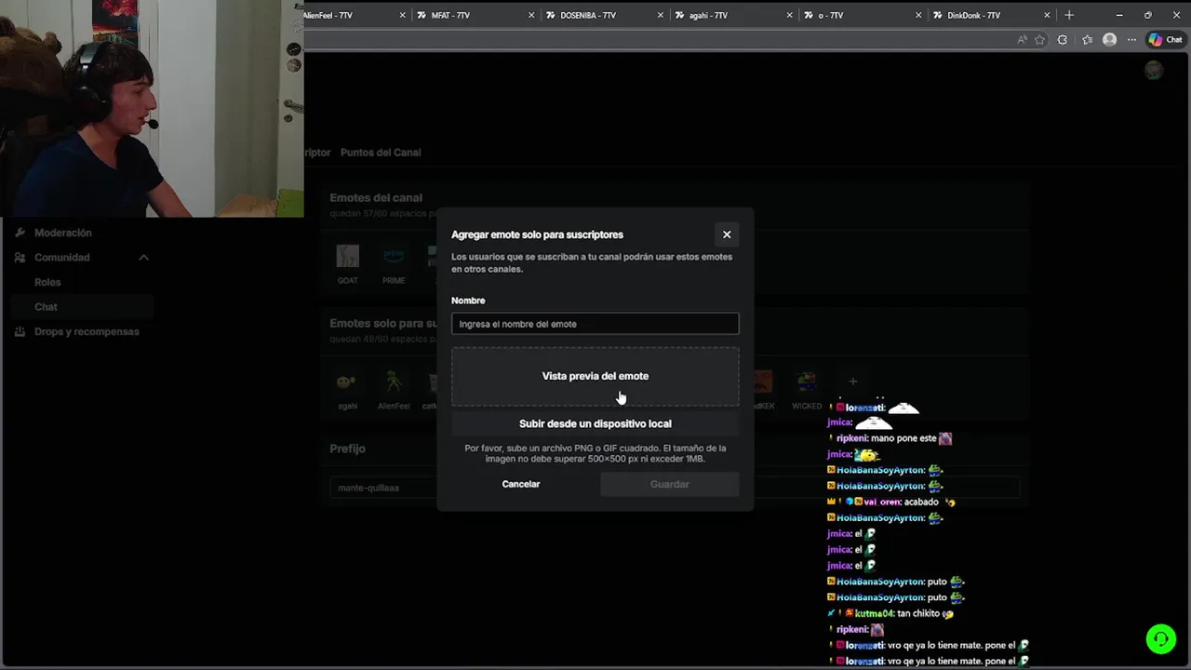Image resolution: width=1191 pixels, height=670 pixels.
Task: Close the DOSENIBA - 7TV tab
Action: click(661, 15)
